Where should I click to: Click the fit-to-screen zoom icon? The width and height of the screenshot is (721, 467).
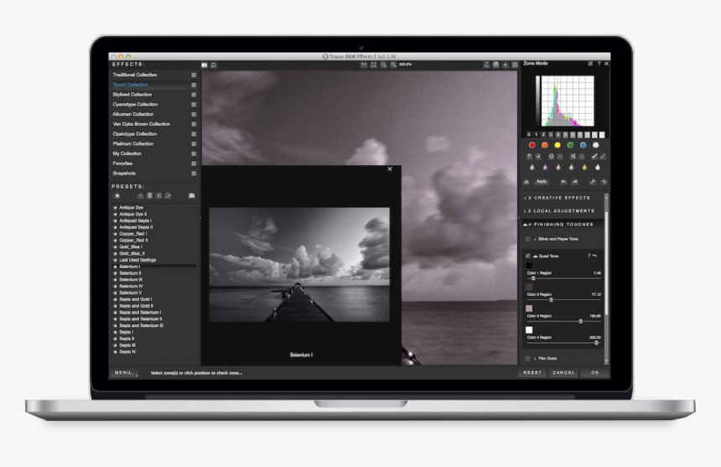(373, 65)
